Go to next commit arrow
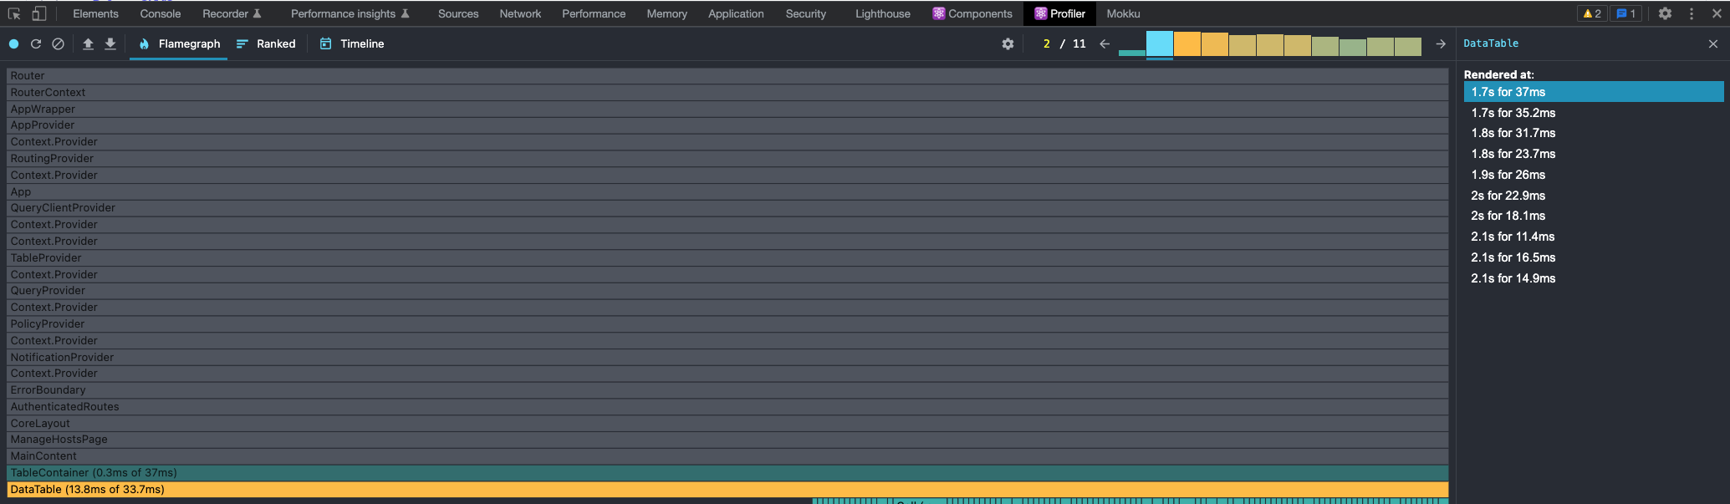Image resolution: width=1730 pixels, height=504 pixels. tap(1441, 43)
